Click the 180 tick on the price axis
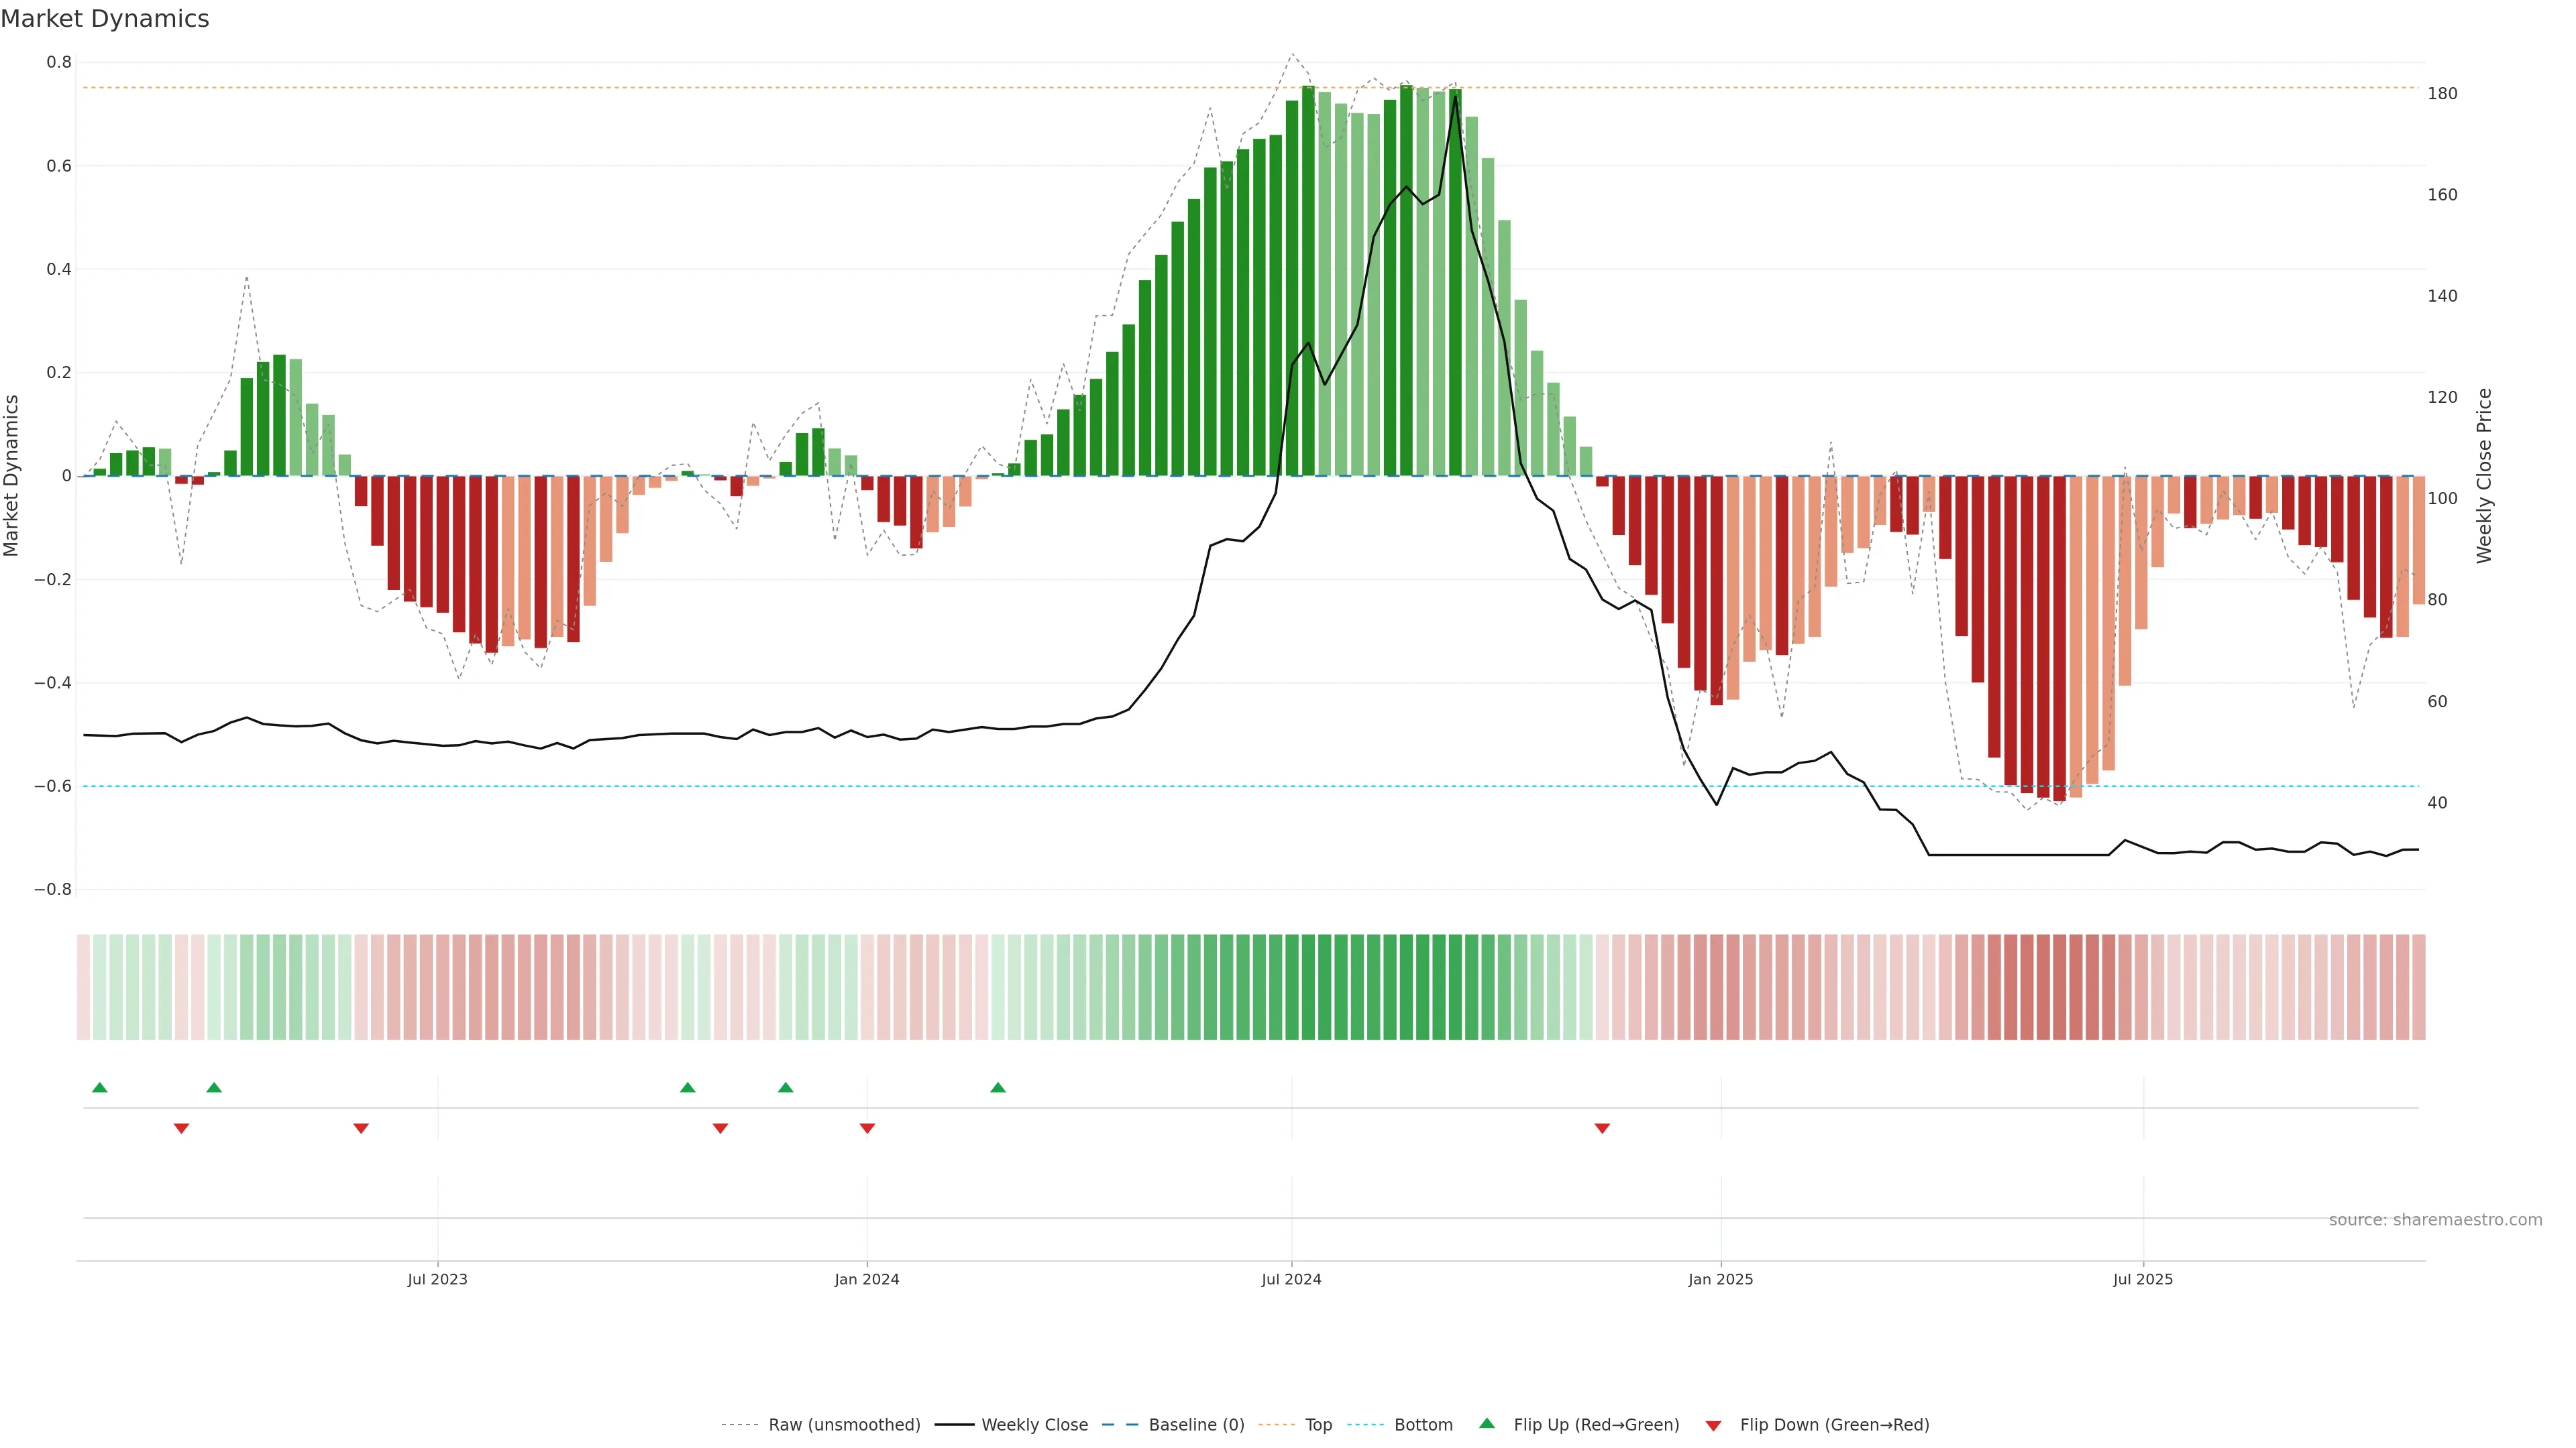Screen dimensions: 2576x1448 [2442, 94]
